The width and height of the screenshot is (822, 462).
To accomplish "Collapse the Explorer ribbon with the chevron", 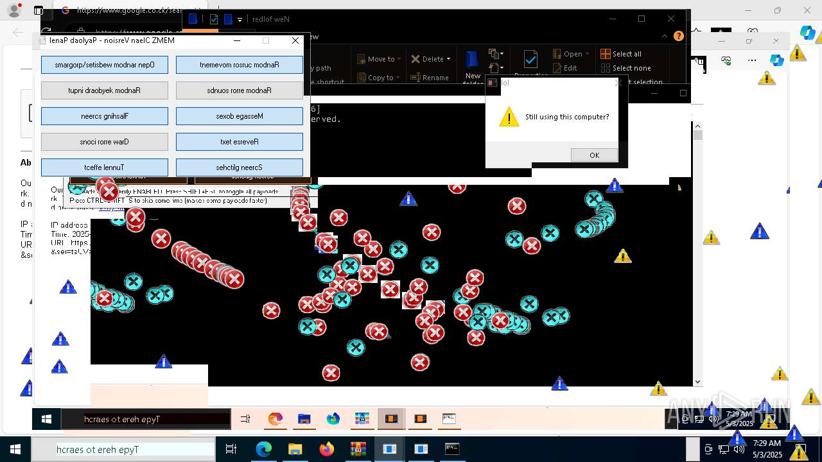I will [x=666, y=36].
